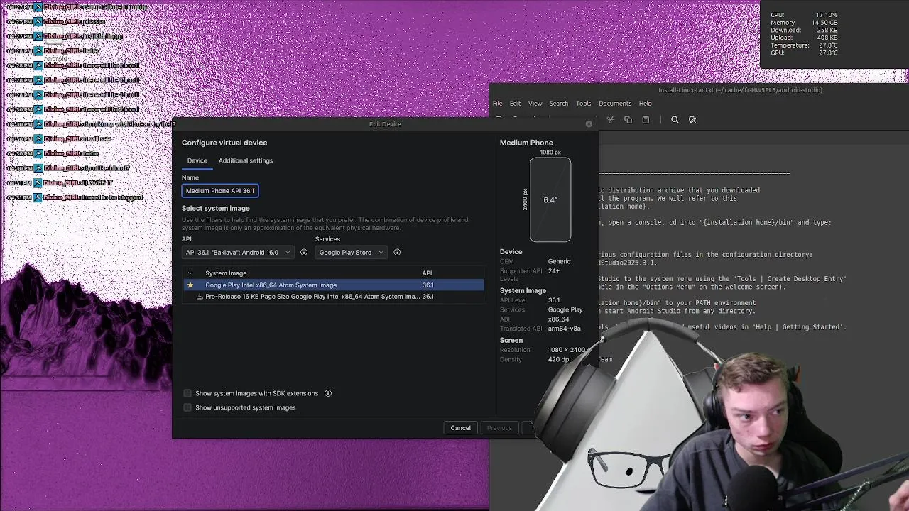Click the x86_64 ABI value
The image size is (909, 511).
pos(558,319)
